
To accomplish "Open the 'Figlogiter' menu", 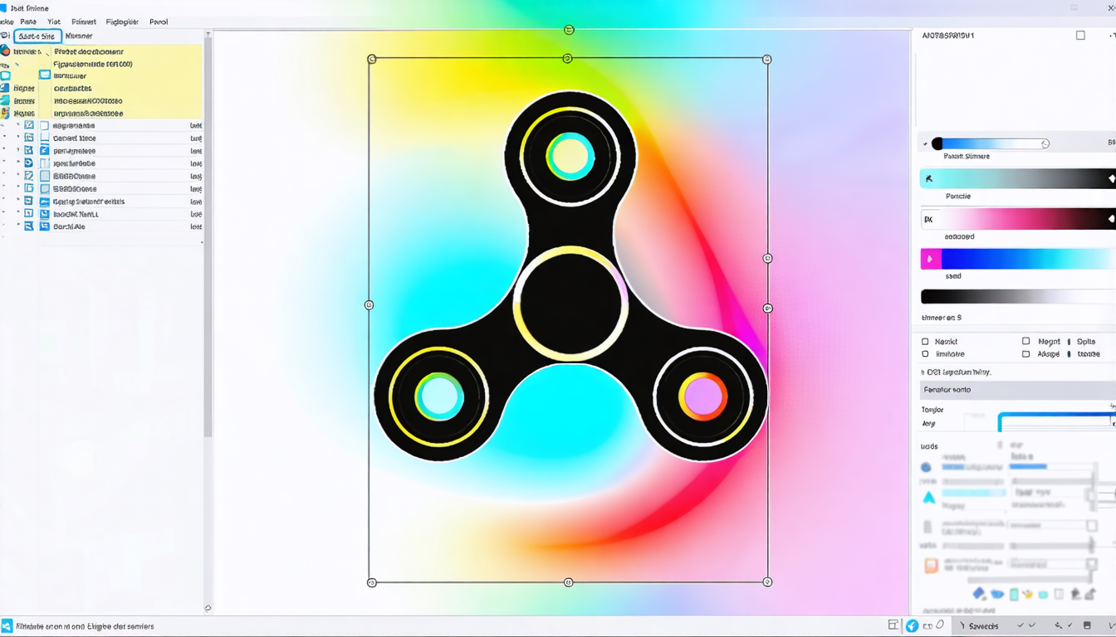I will 122,22.
